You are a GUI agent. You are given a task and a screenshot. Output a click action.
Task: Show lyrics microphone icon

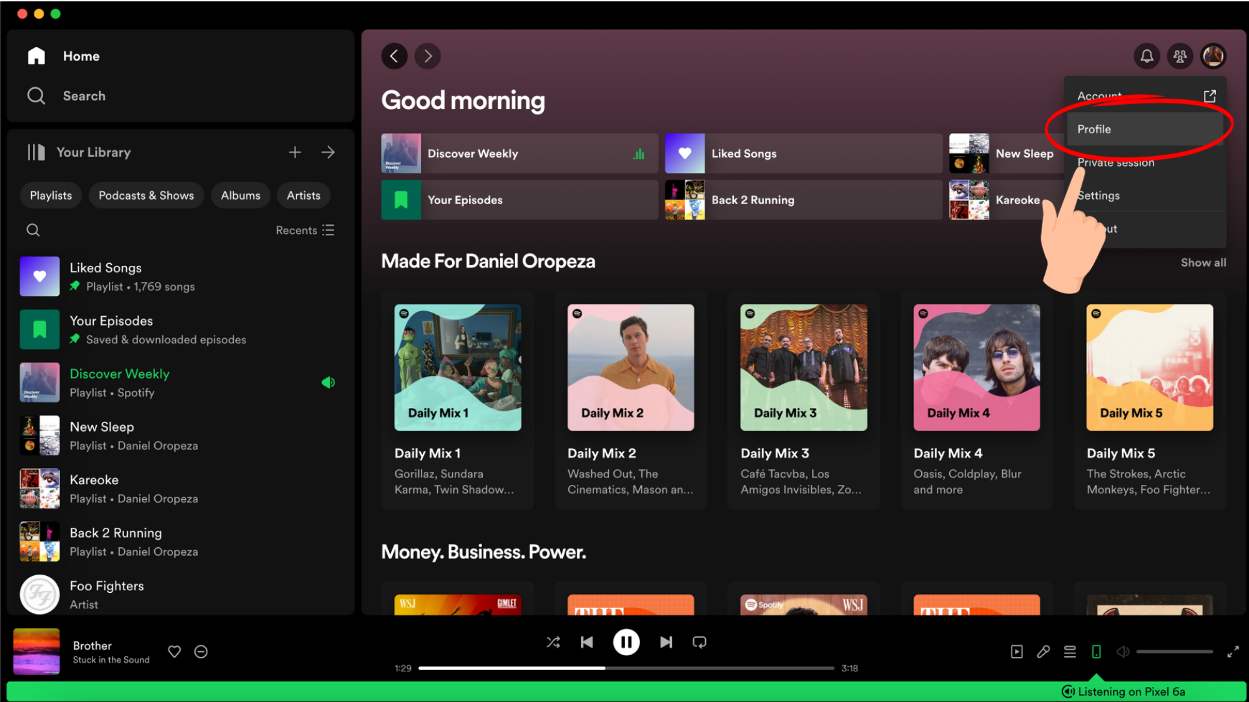coord(1043,651)
